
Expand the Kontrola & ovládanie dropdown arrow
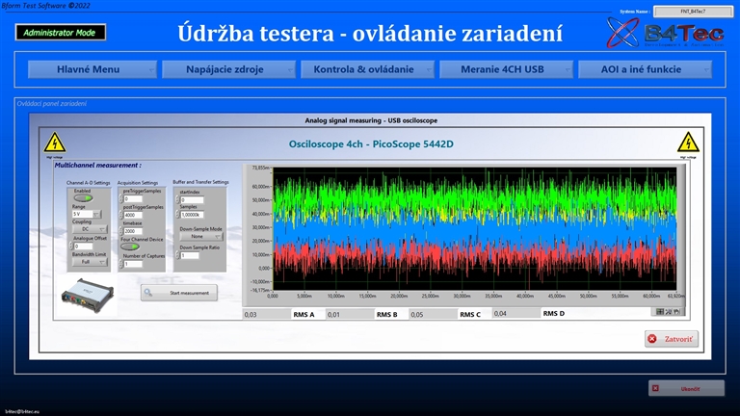(x=429, y=69)
